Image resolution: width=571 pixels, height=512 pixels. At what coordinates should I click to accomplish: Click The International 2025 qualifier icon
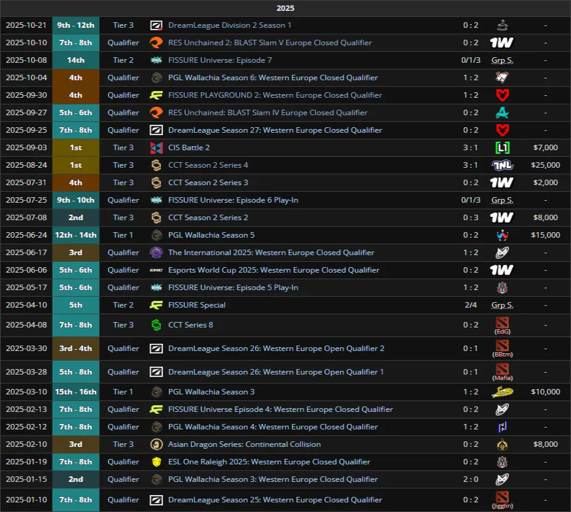pos(156,252)
